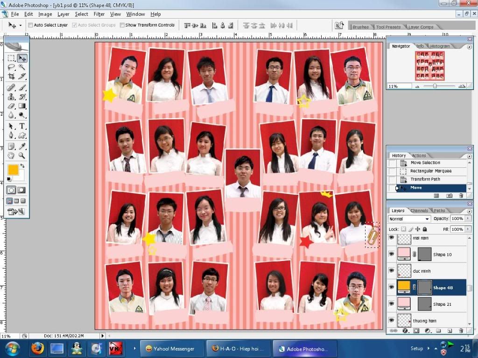This screenshot has height=358, width=478.
Task: Click the orange foreground color swatch
Action: pyautogui.click(x=13, y=170)
